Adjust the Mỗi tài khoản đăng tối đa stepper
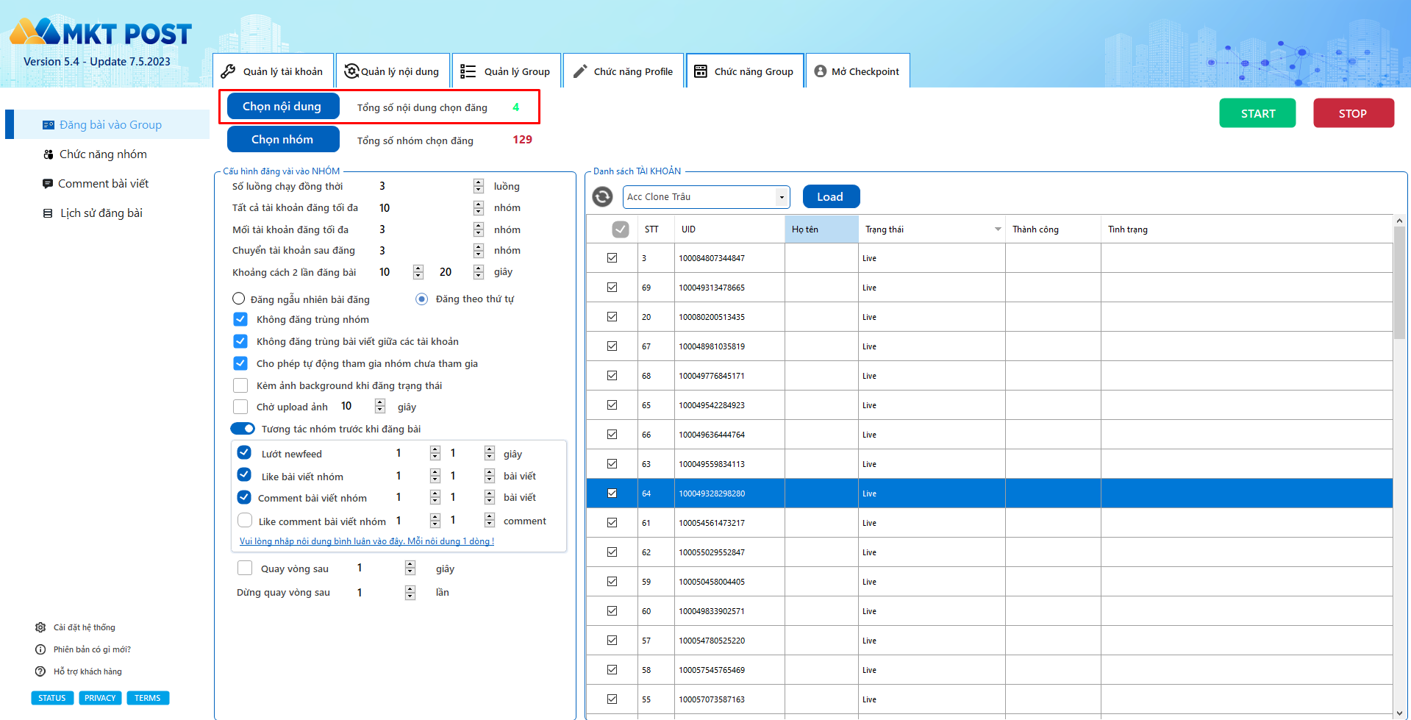Screen dimensions: 1411x720 (479, 229)
